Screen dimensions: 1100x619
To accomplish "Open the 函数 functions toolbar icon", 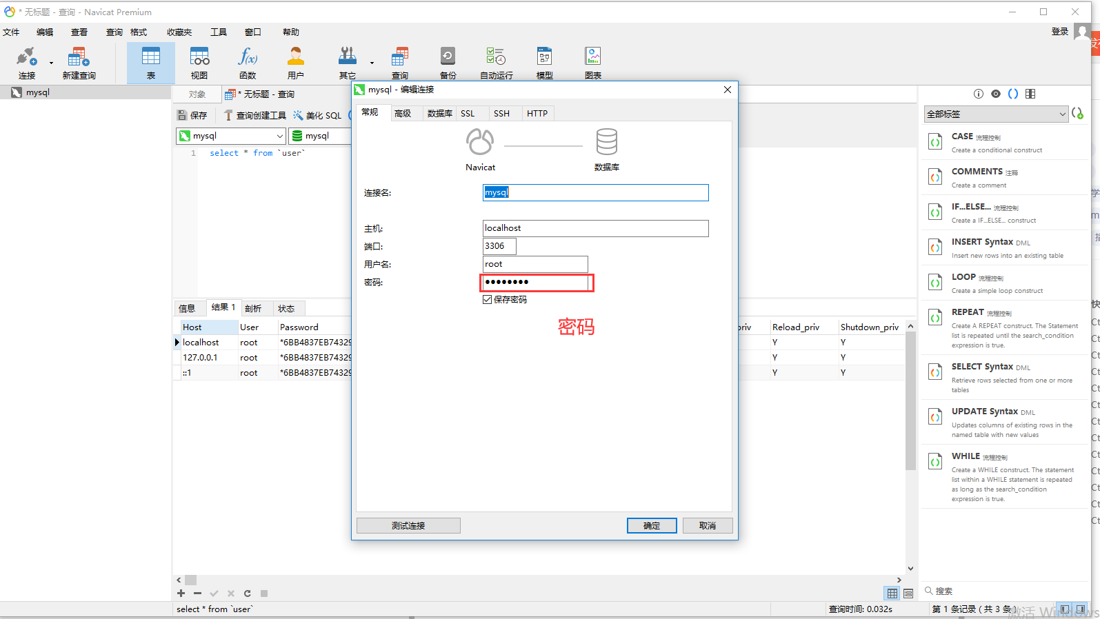I will point(248,63).
